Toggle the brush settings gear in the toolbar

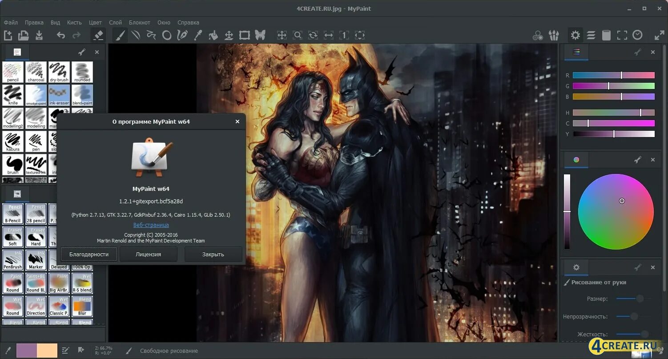(x=575, y=35)
